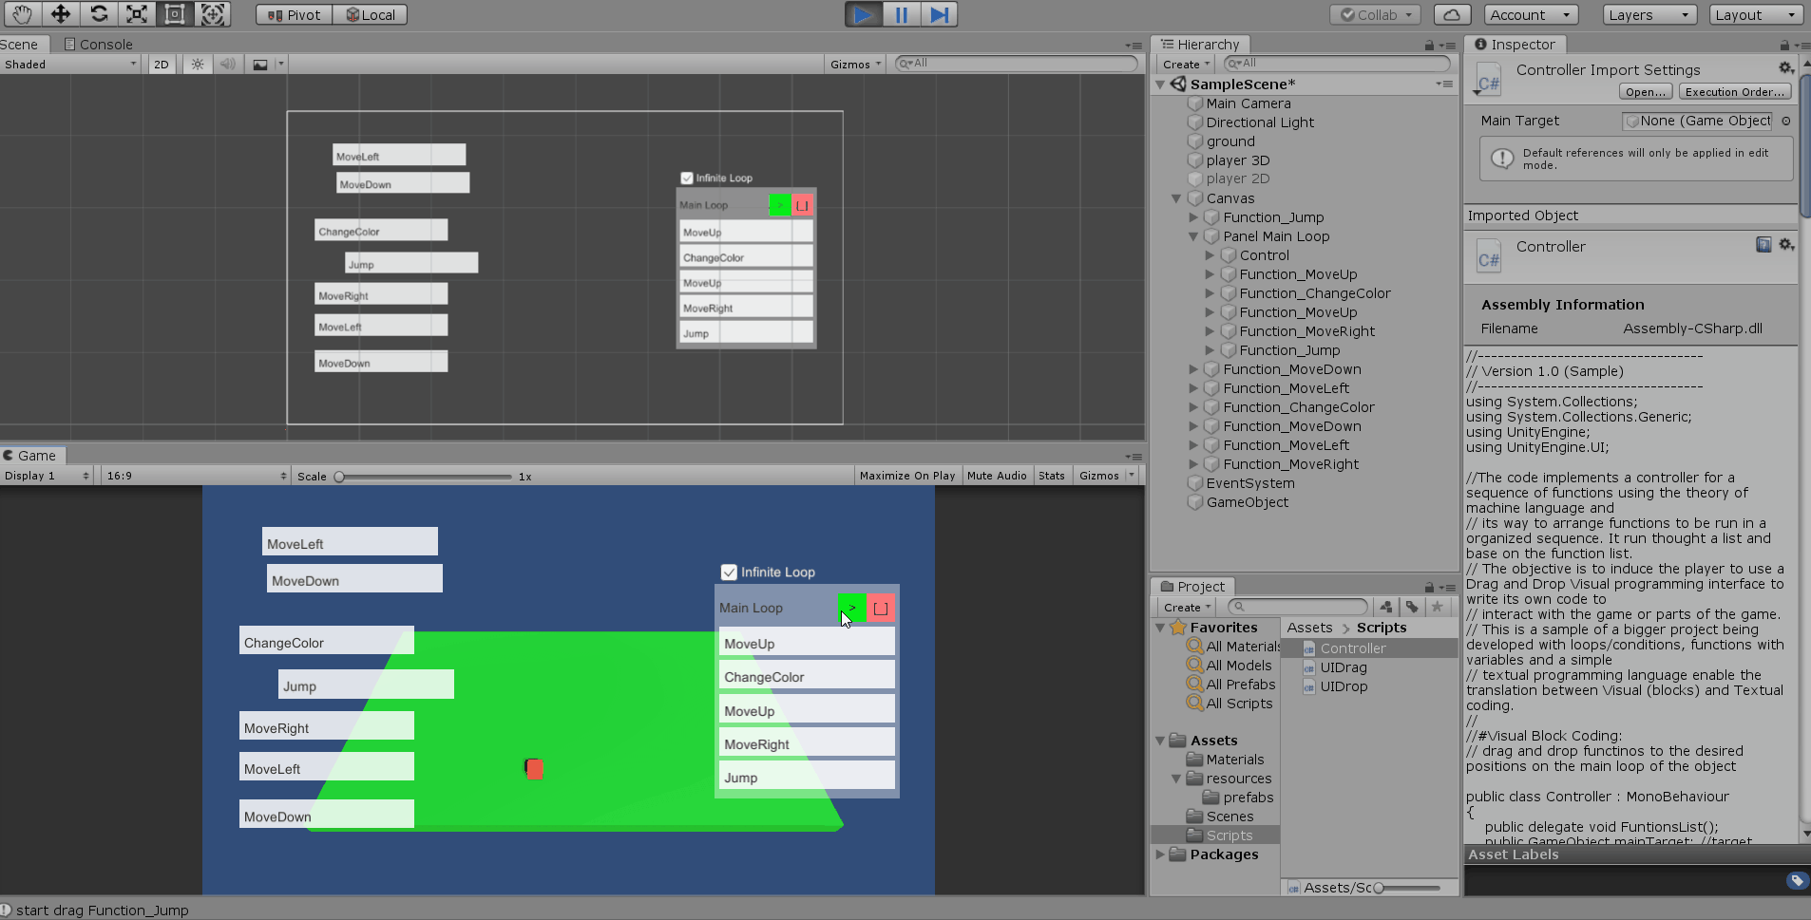The image size is (1811, 920).
Task: Expand the Control object in Hierarchy
Action: click(x=1210, y=255)
